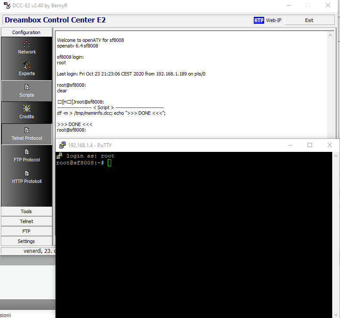
Task: Click the 'Last login' line in log
Action: tap(131, 74)
